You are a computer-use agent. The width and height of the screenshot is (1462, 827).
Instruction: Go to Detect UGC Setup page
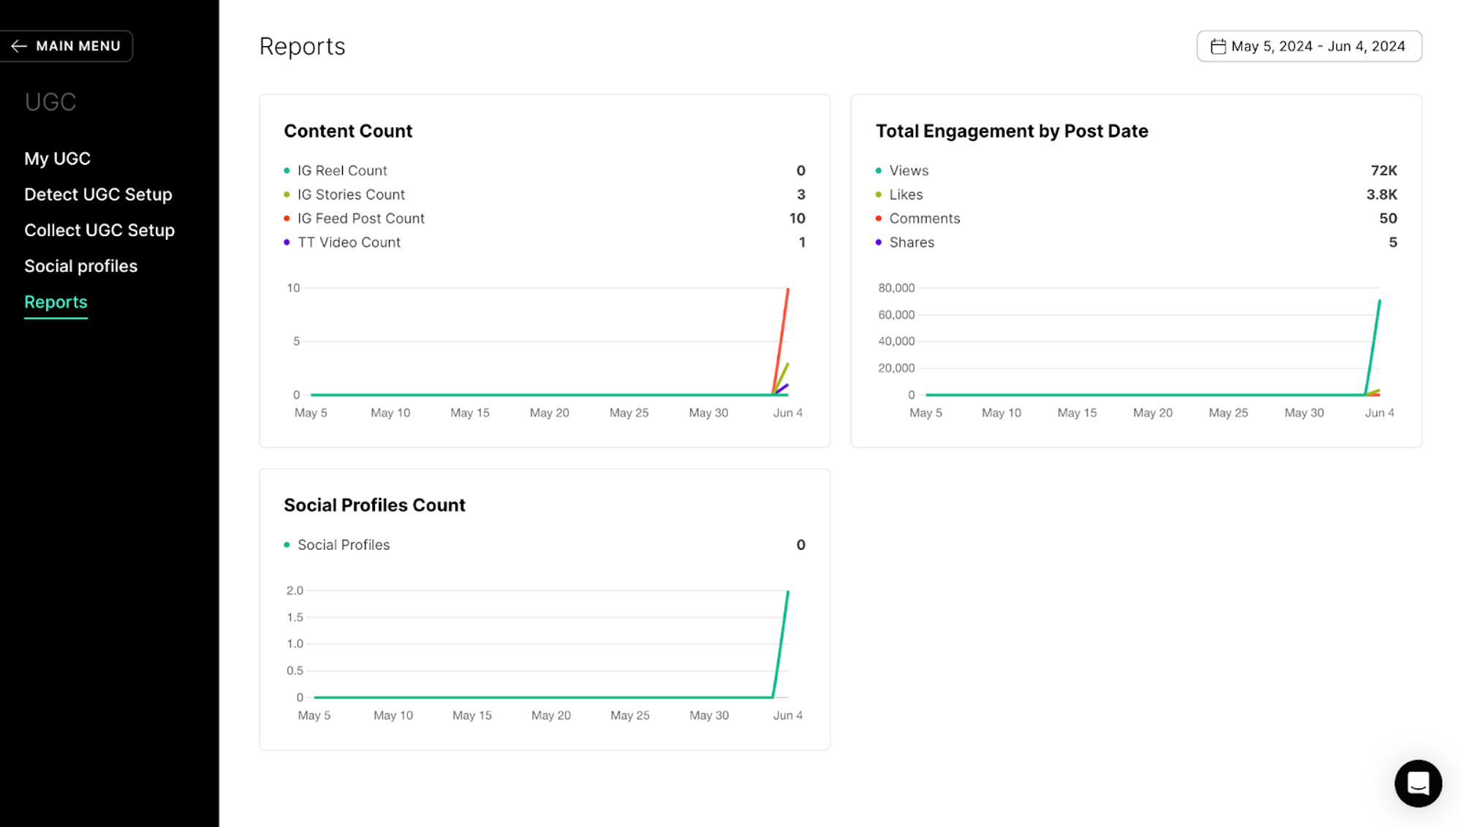[x=98, y=195]
